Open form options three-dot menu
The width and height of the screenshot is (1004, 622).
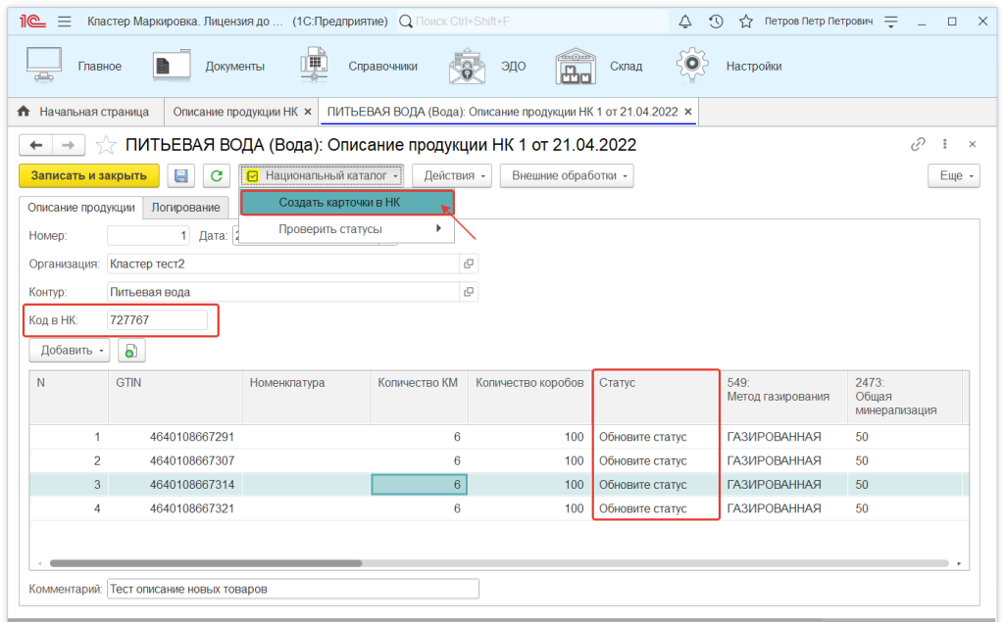(945, 145)
